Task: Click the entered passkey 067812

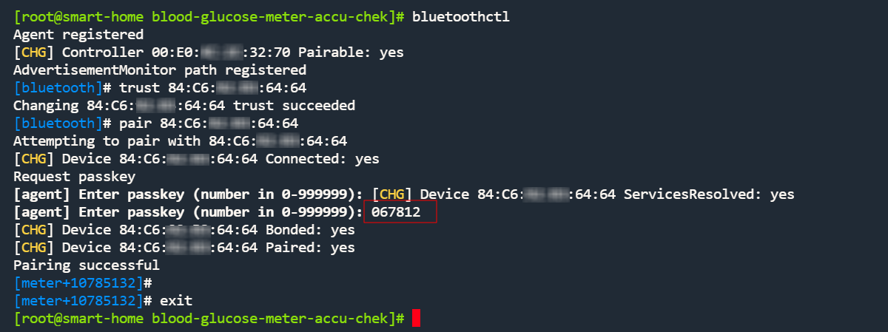Action: (x=400, y=212)
